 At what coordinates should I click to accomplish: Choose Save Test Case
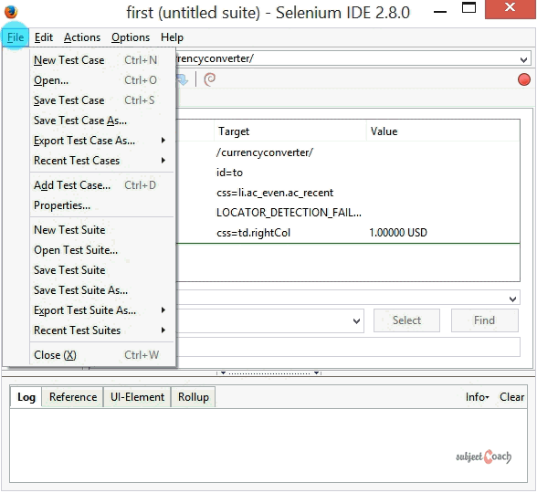(x=102, y=100)
